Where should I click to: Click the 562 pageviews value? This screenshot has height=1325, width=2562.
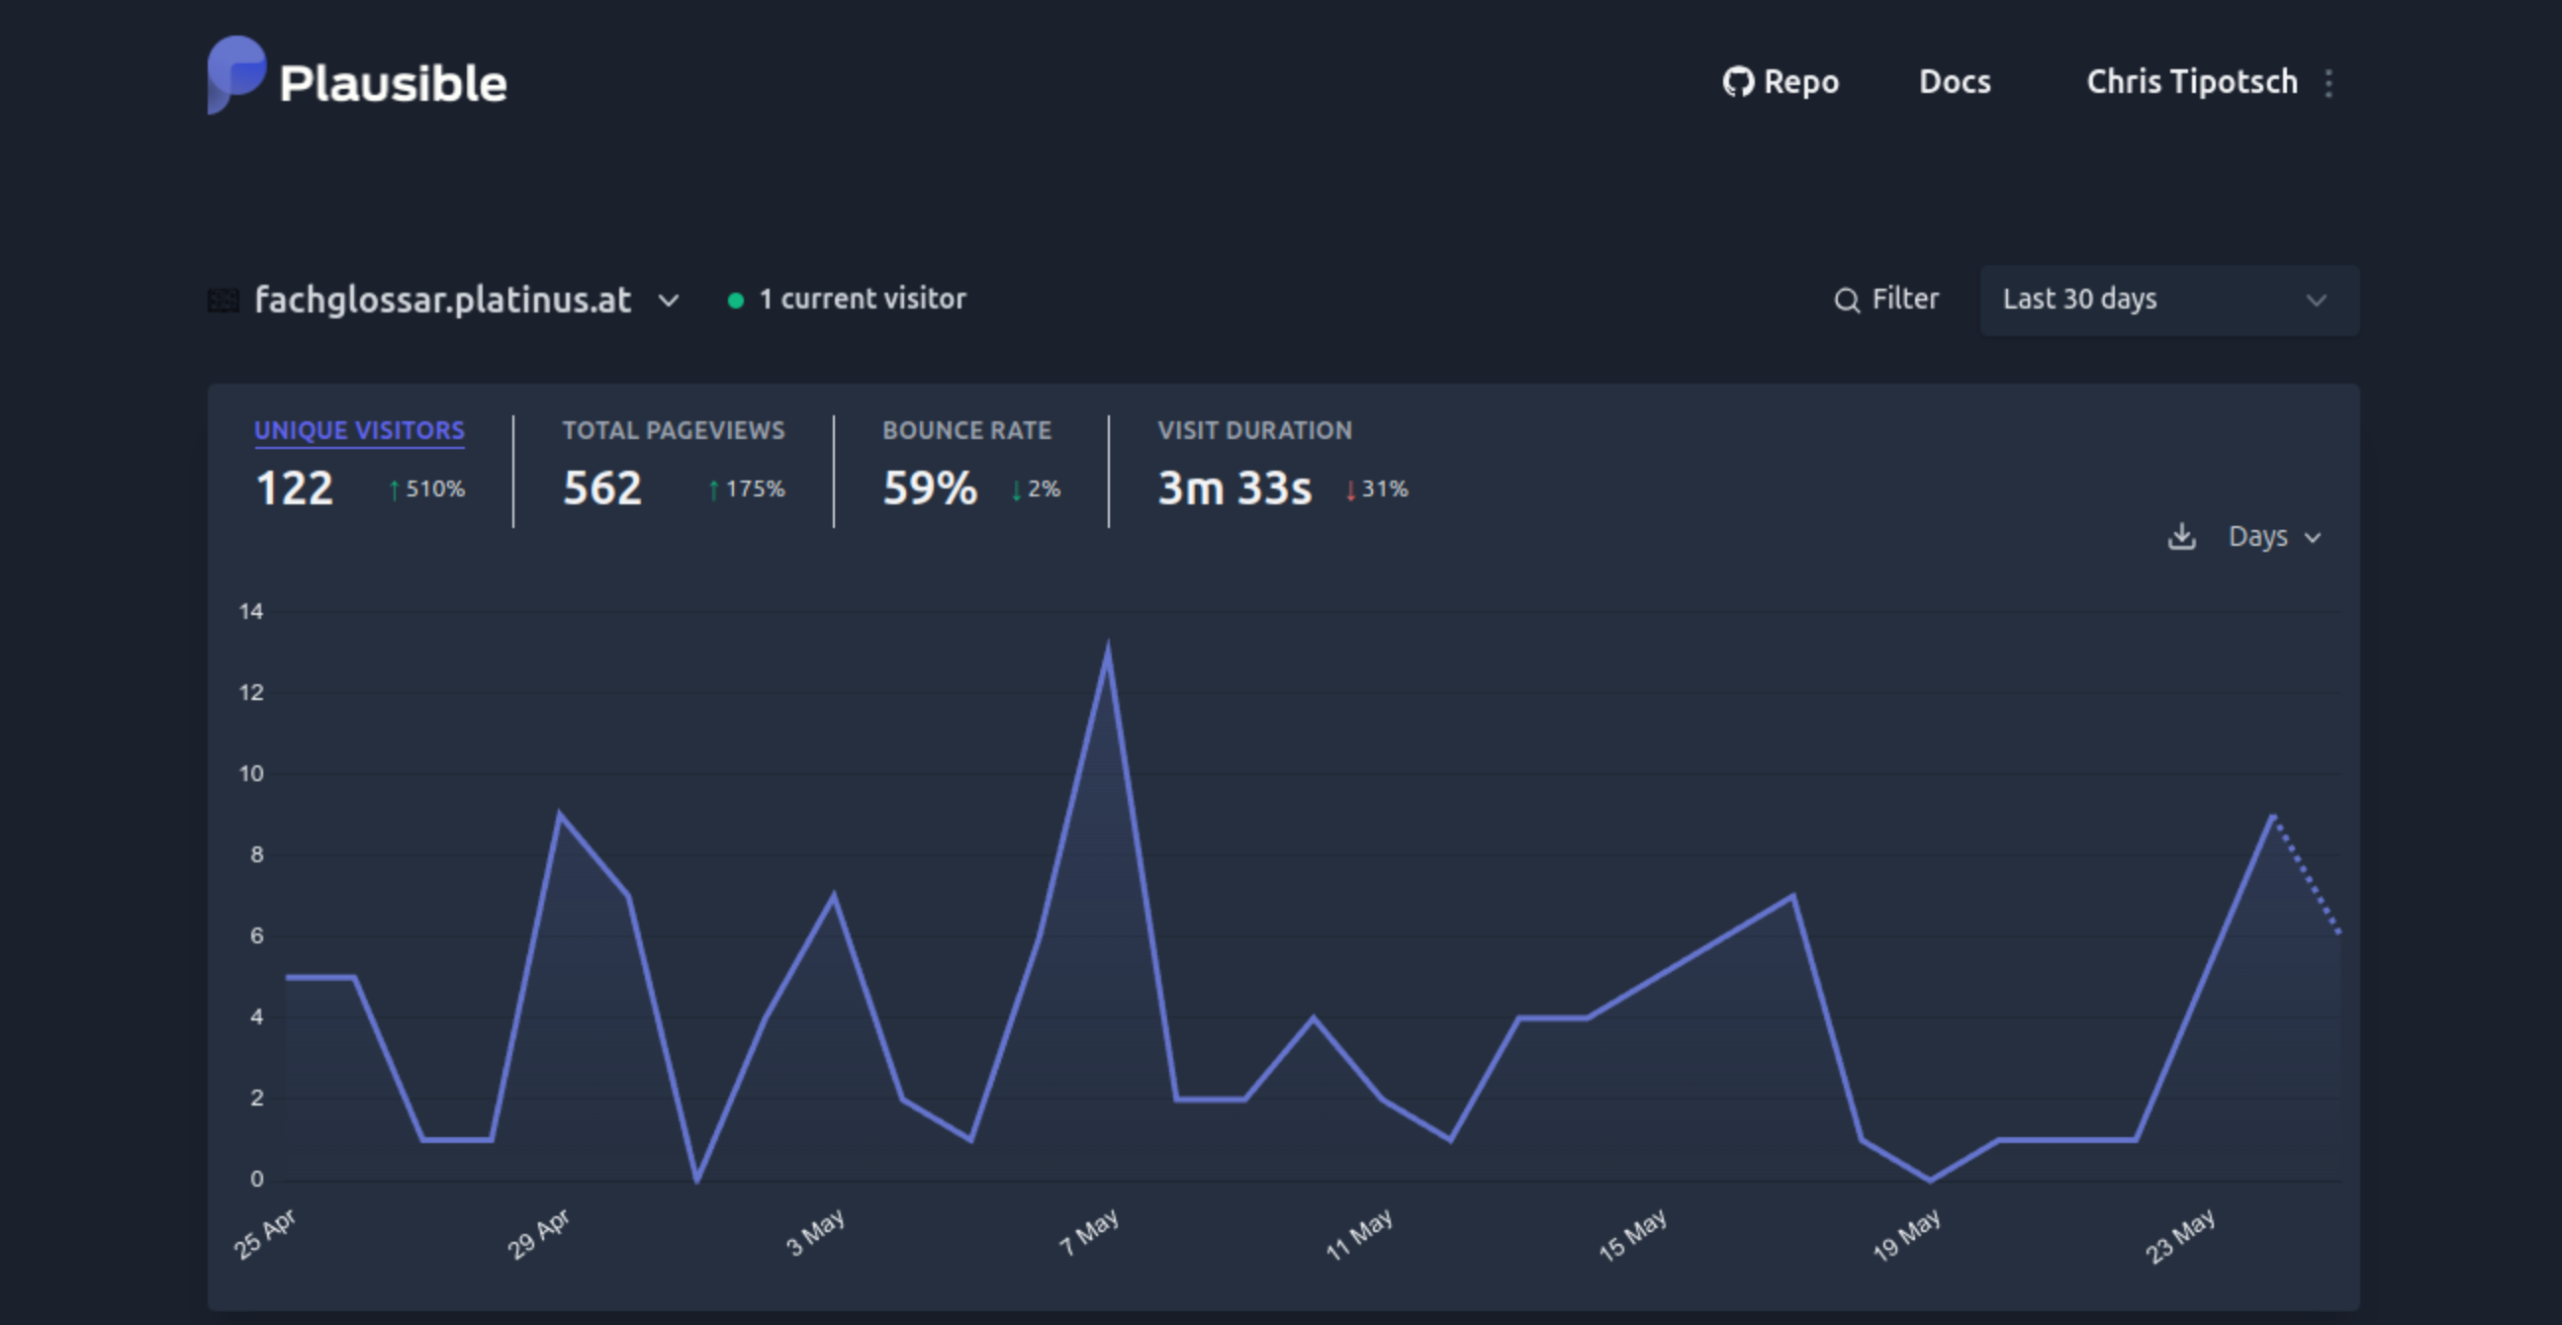[602, 488]
